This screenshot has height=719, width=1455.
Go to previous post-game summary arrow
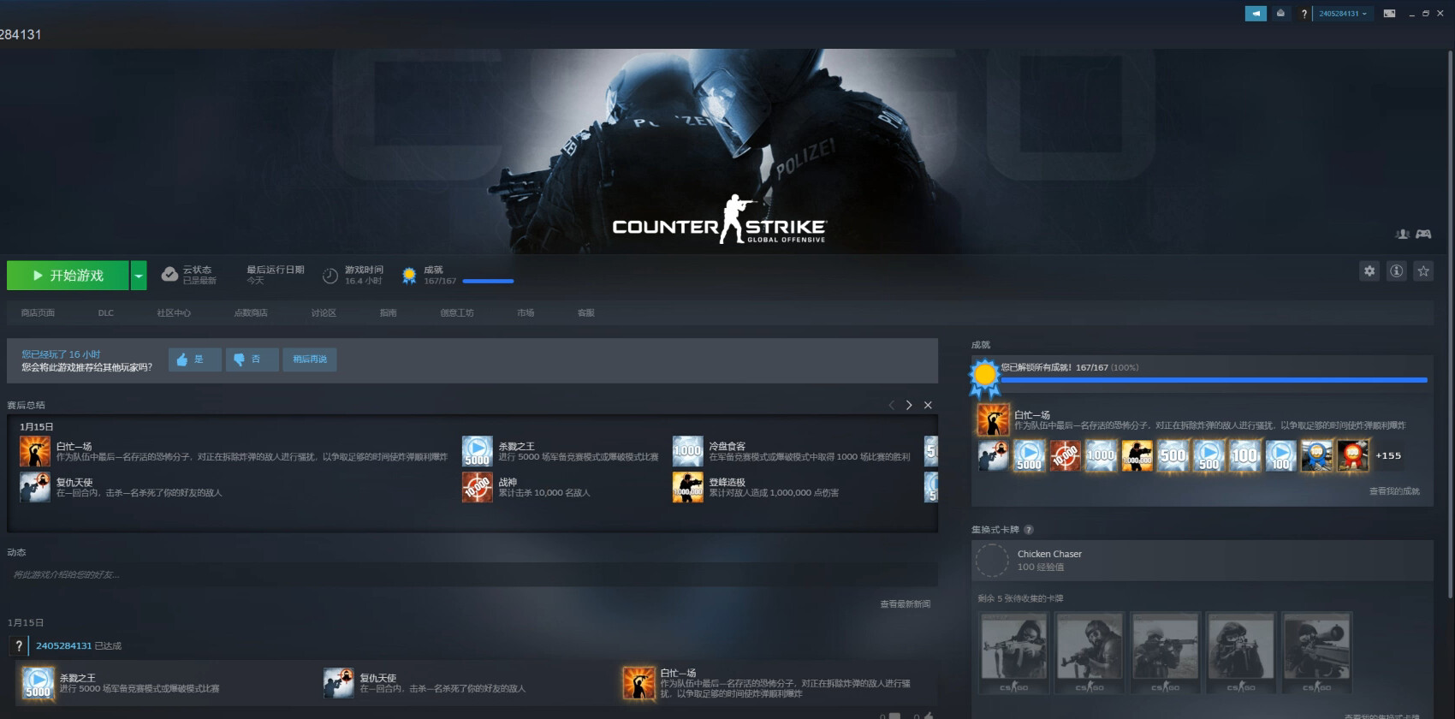coord(891,405)
